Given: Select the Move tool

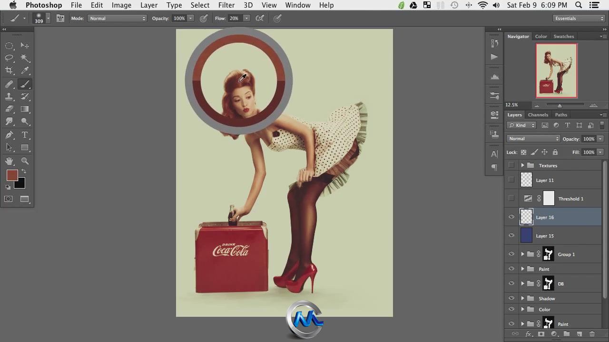Looking at the screenshot, I should (x=25, y=46).
